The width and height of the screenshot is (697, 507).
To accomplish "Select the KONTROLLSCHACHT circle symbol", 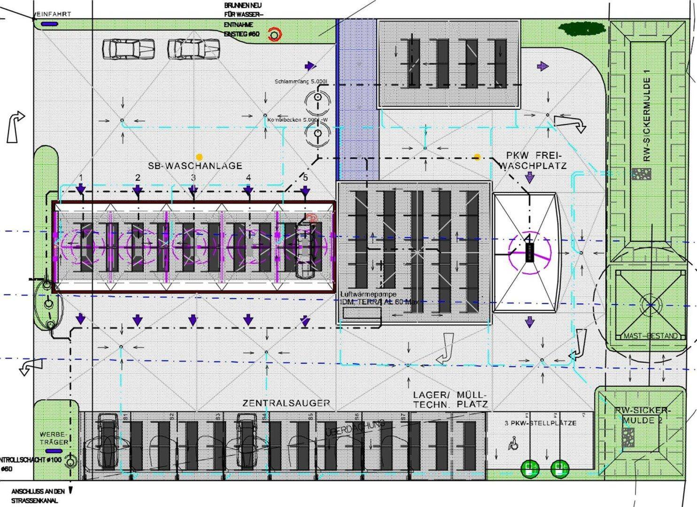I will (70, 463).
